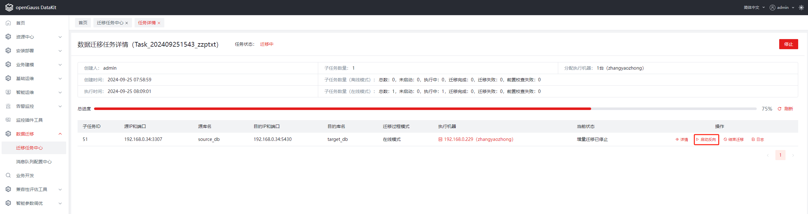The image size is (808, 214).
Task: Open the 简体中文 language dropdown
Action: pyautogui.click(x=754, y=8)
